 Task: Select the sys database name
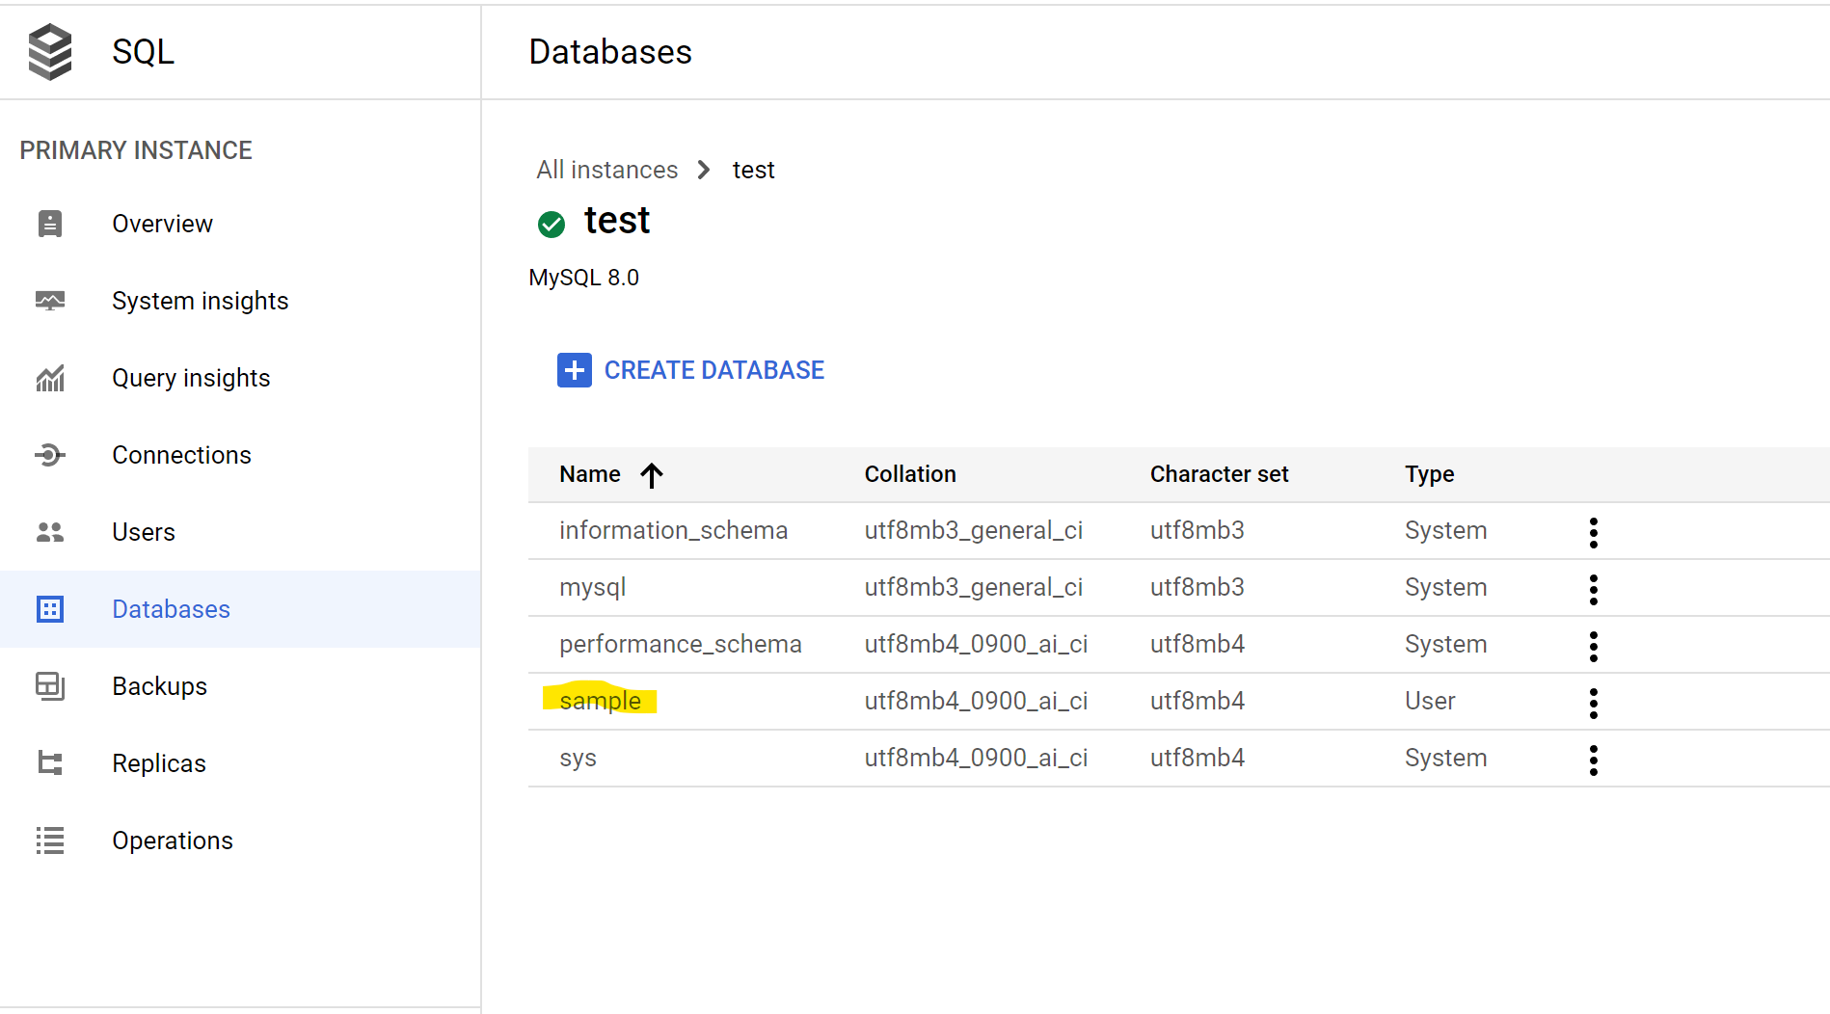[579, 759]
